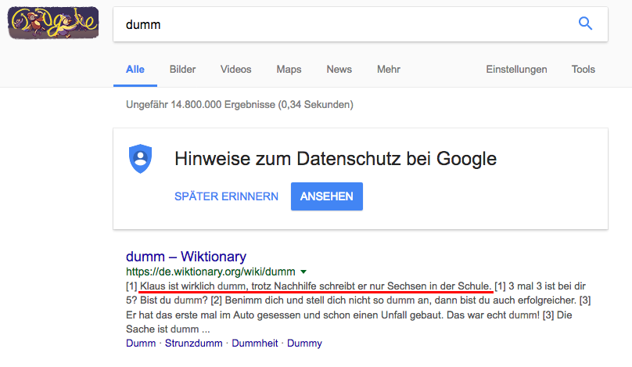
Task: Switch to the Videos tab
Action: tap(235, 70)
